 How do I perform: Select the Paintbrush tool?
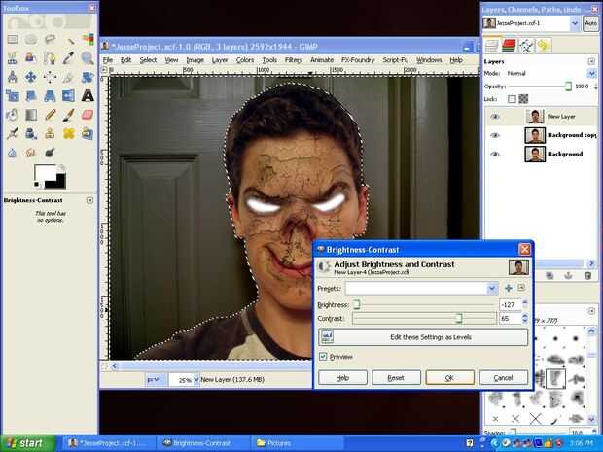[69, 115]
